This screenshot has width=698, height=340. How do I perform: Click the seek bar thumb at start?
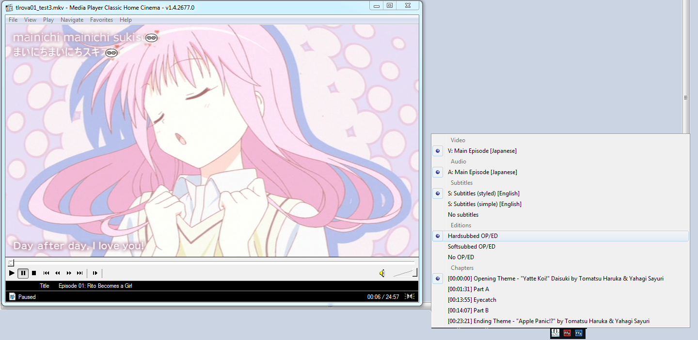(11, 263)
